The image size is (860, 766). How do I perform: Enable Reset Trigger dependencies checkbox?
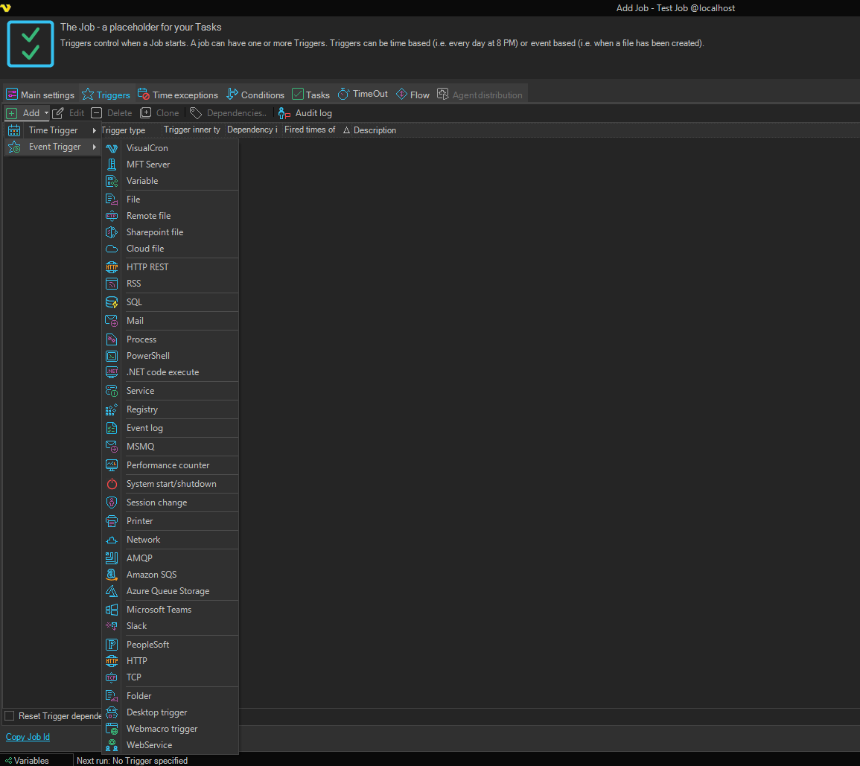[10, 716]
